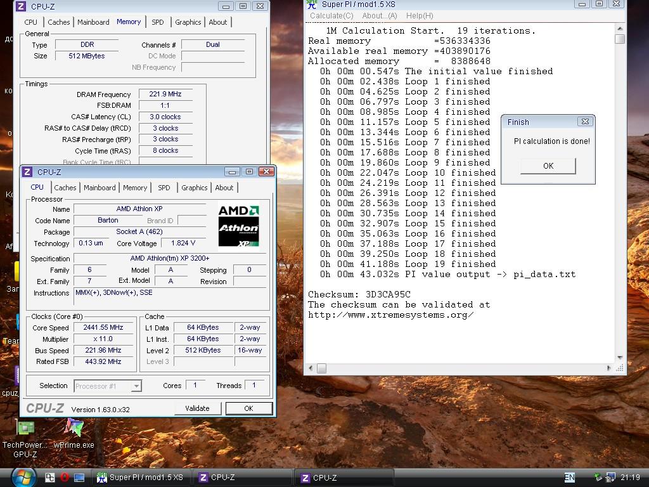Click the Code Name value Barton
Screen dimensions: 649x487
pyautogui.click(x=108, y=220)
